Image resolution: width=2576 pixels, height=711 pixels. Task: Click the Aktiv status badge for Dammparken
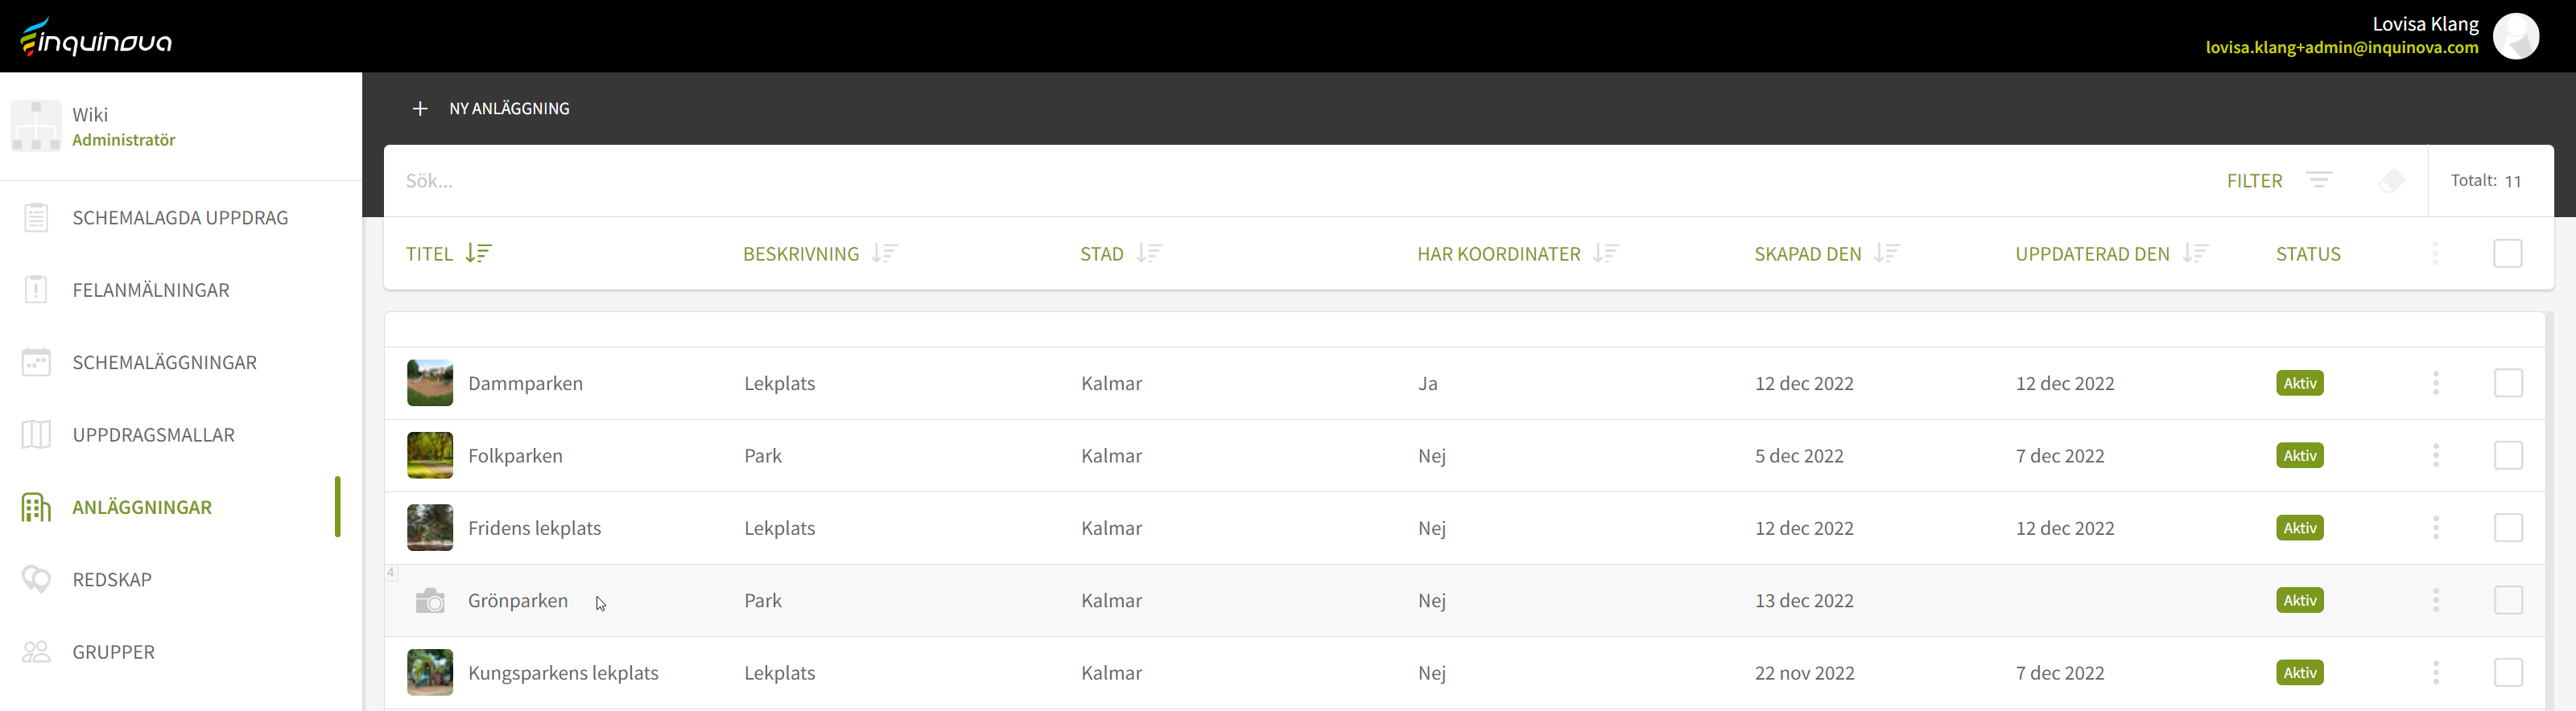coord(2299,384)
